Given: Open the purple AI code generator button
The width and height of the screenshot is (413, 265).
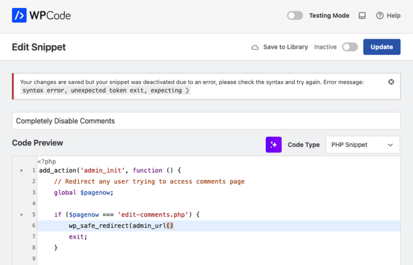Looking at the screenshot, I should coord(273,144).
